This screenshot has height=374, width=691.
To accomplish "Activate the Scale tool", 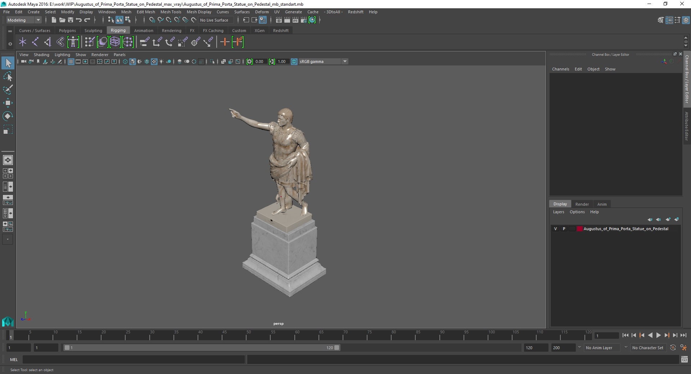I will pos(8,129).
